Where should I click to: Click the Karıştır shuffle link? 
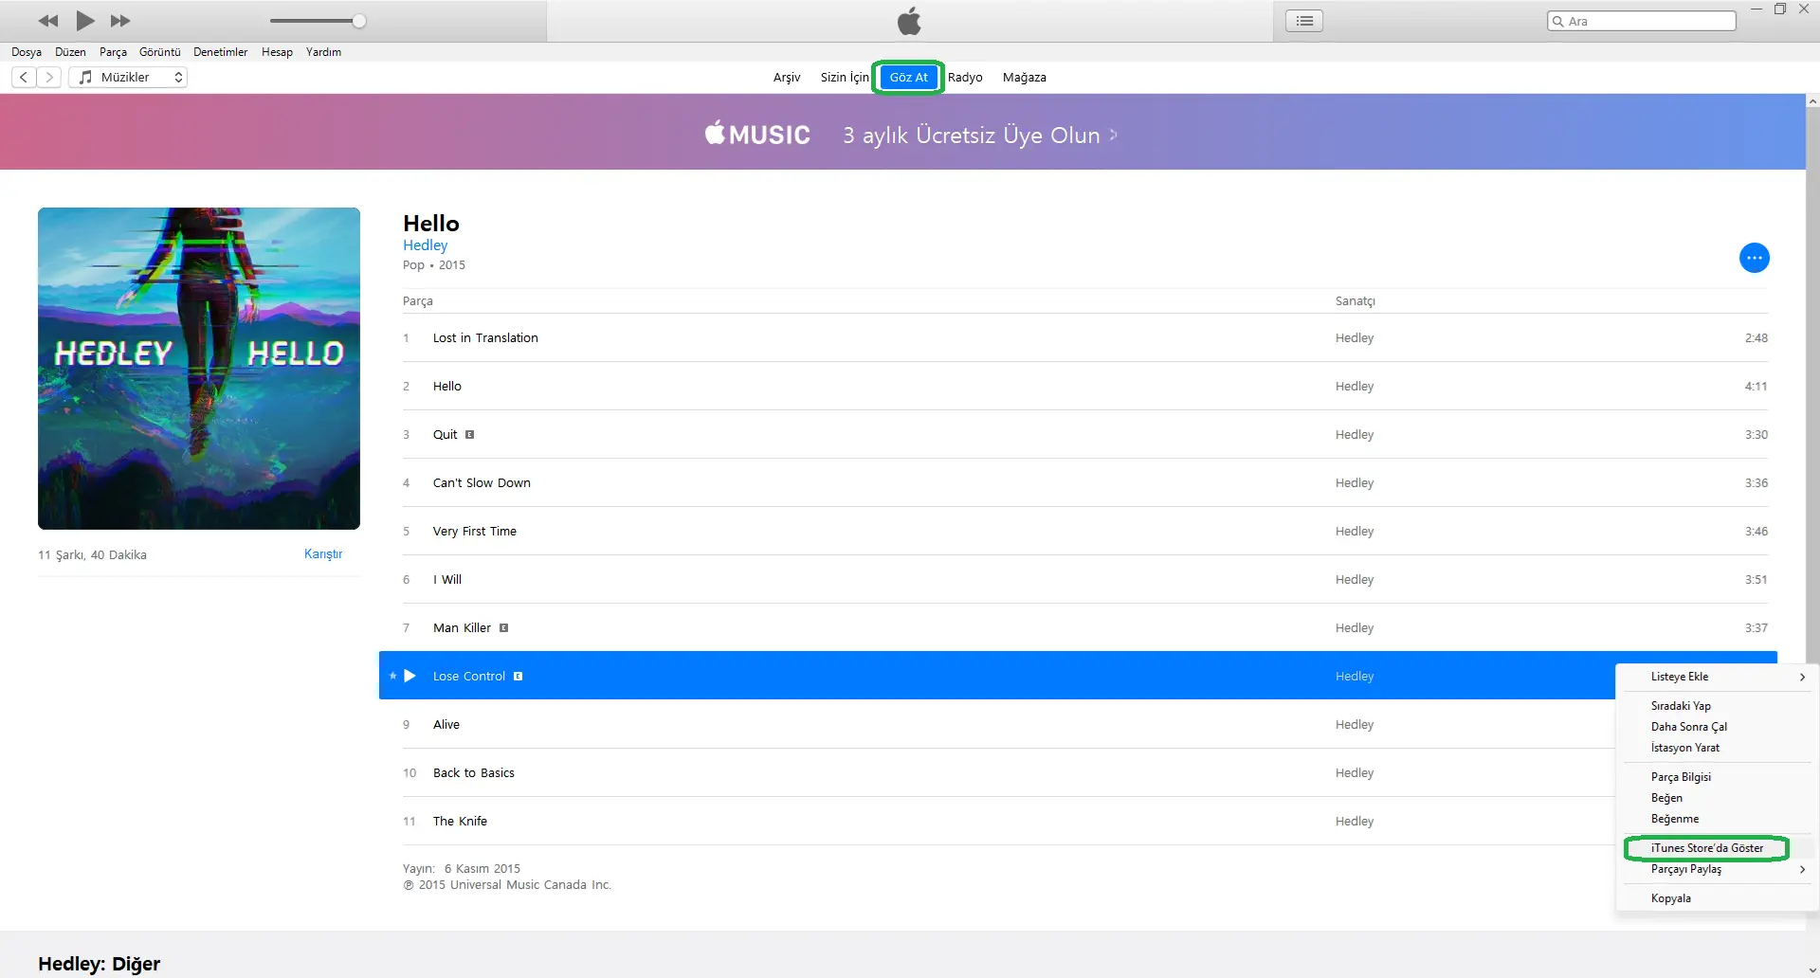323,554
